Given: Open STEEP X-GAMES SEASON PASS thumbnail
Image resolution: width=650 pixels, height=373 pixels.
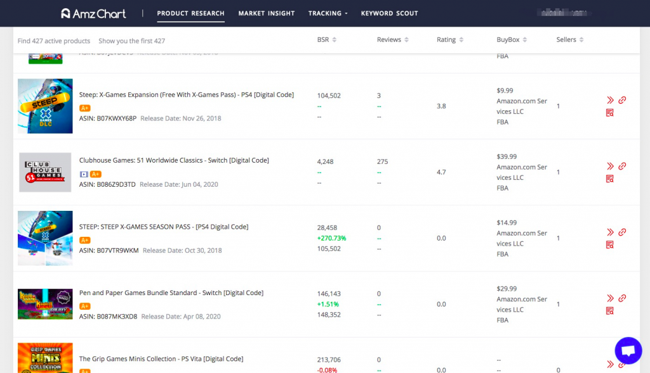Looking at the screenshot, I should pos(45,238).
